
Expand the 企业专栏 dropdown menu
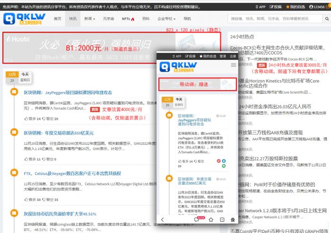click(166, 19)
